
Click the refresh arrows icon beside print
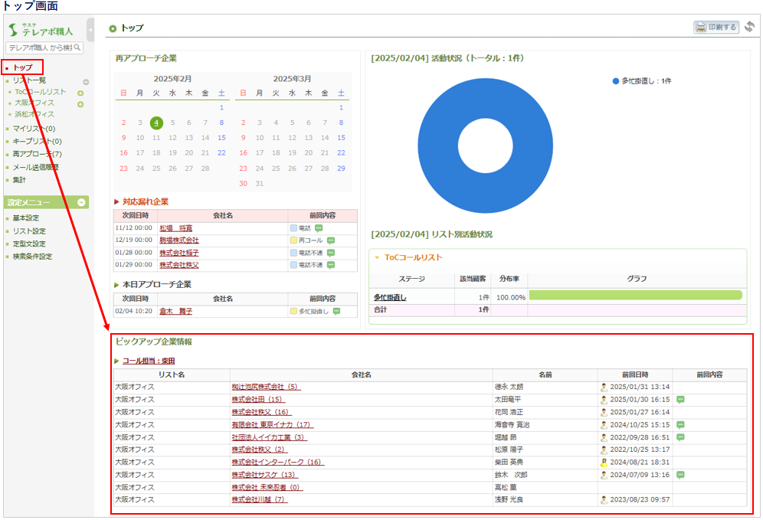750,27
